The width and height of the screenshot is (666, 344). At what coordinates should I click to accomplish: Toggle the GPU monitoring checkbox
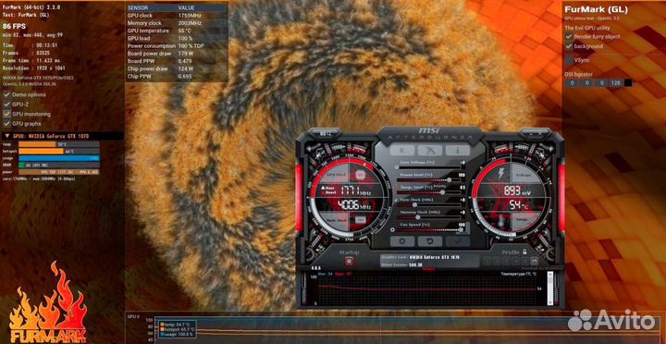pyautogui.click(x=6, y=114)
